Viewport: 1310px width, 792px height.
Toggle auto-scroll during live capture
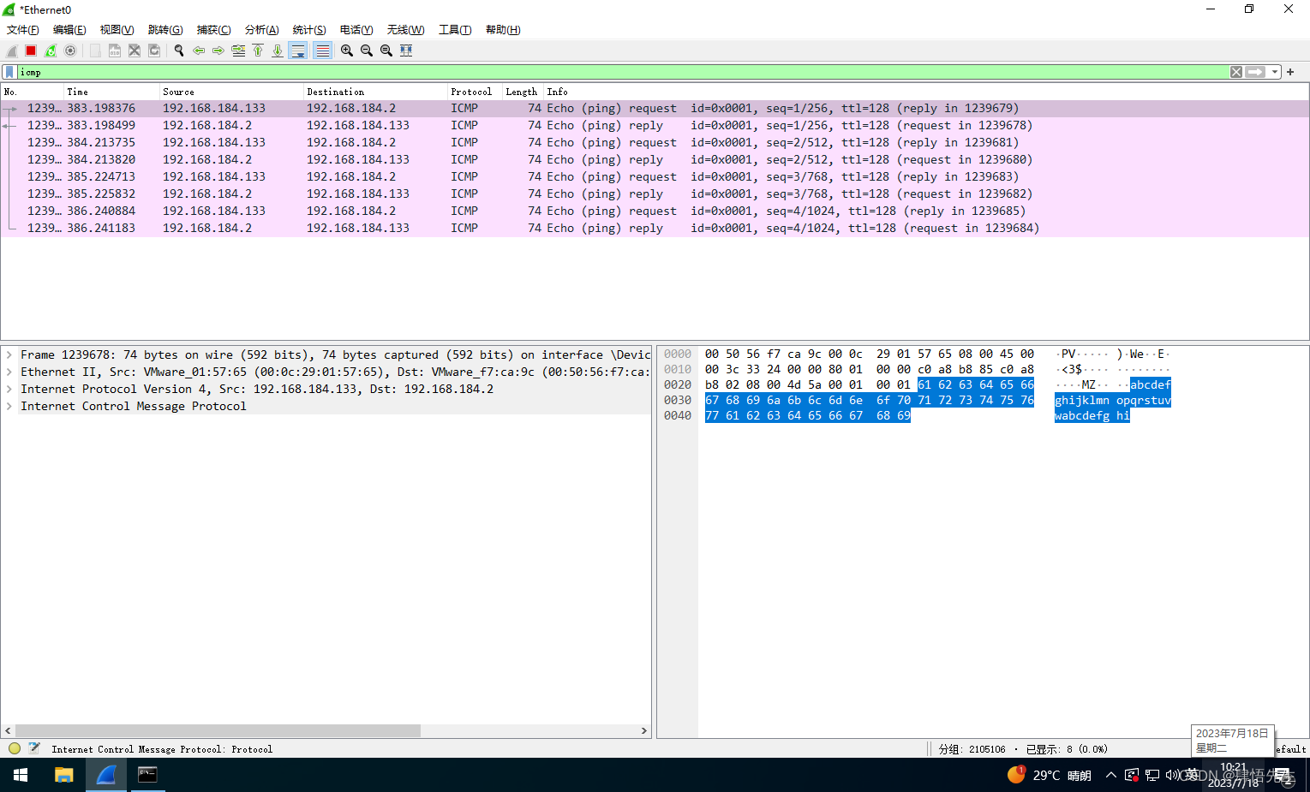tap(298, 51)
